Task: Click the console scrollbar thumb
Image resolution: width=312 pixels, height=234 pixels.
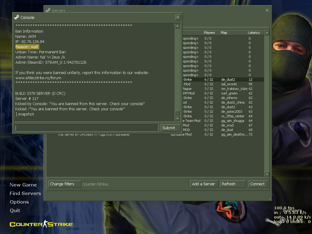Action: tap(177, 113)
